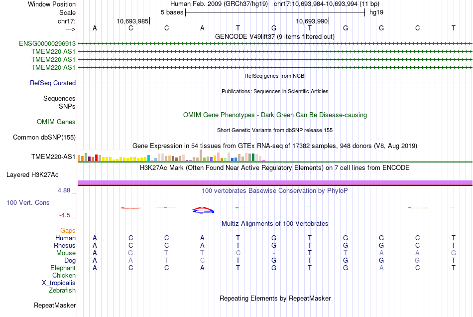Click the 'RefSeq genes from NCBI' title
The width and height of the screenshot is (473, 317).
pyautogui.click(x=275, y=76)
